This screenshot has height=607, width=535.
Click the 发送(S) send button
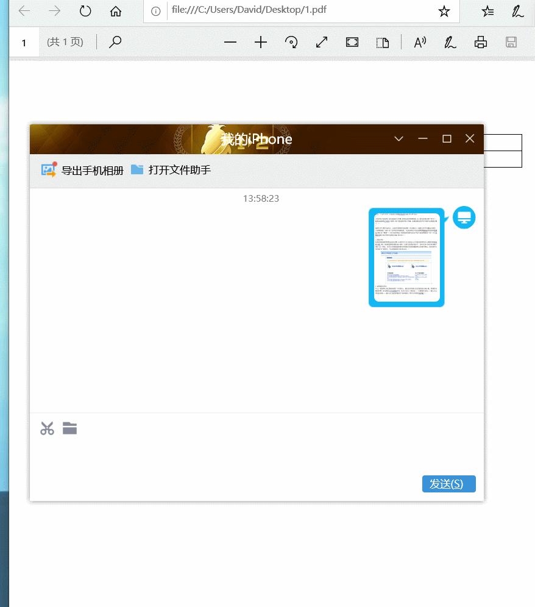coord(448,484)
